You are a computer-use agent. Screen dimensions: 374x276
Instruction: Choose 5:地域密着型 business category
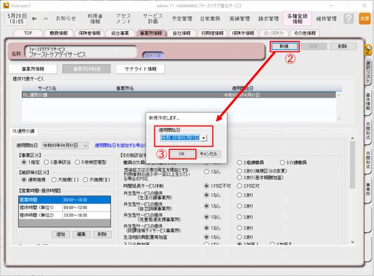(85, 163)
